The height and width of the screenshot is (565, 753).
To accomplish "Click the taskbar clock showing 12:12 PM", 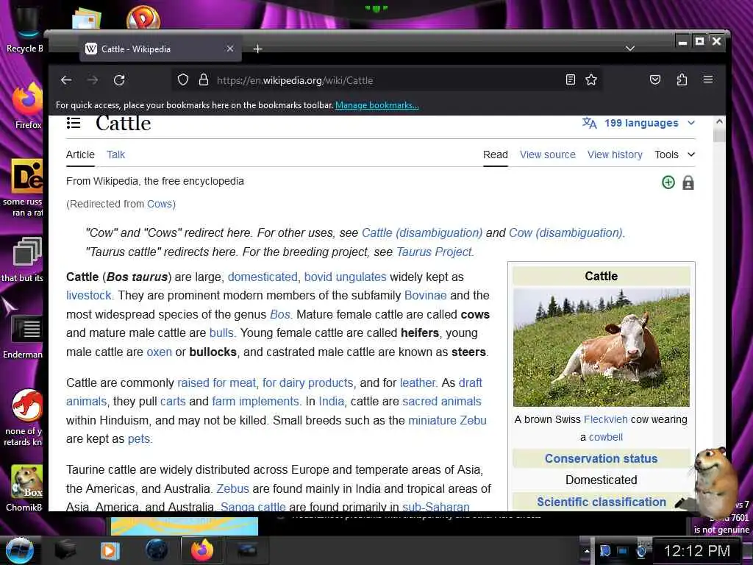I will tap(696, 550).
